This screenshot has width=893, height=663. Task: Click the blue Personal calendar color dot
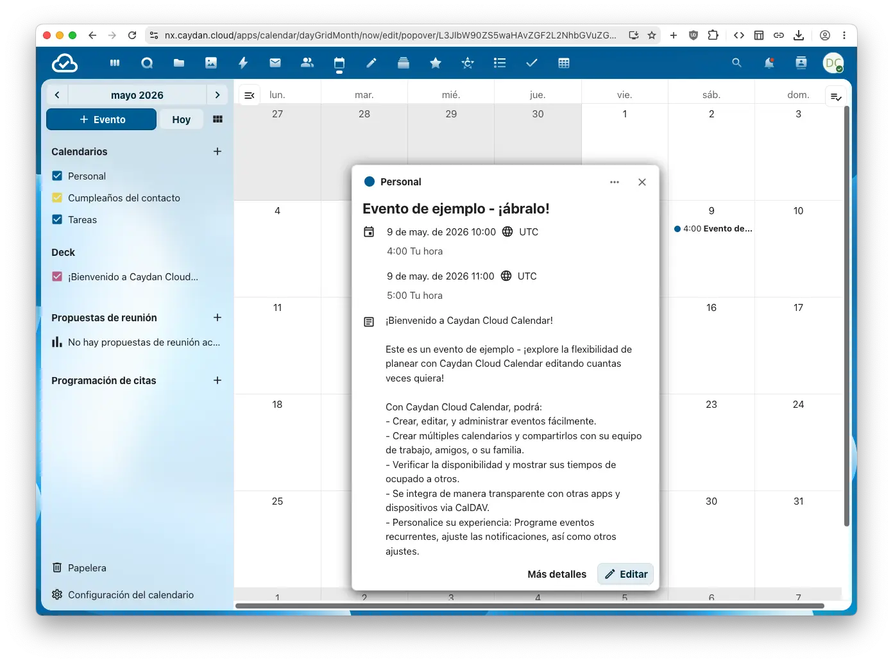369,181
